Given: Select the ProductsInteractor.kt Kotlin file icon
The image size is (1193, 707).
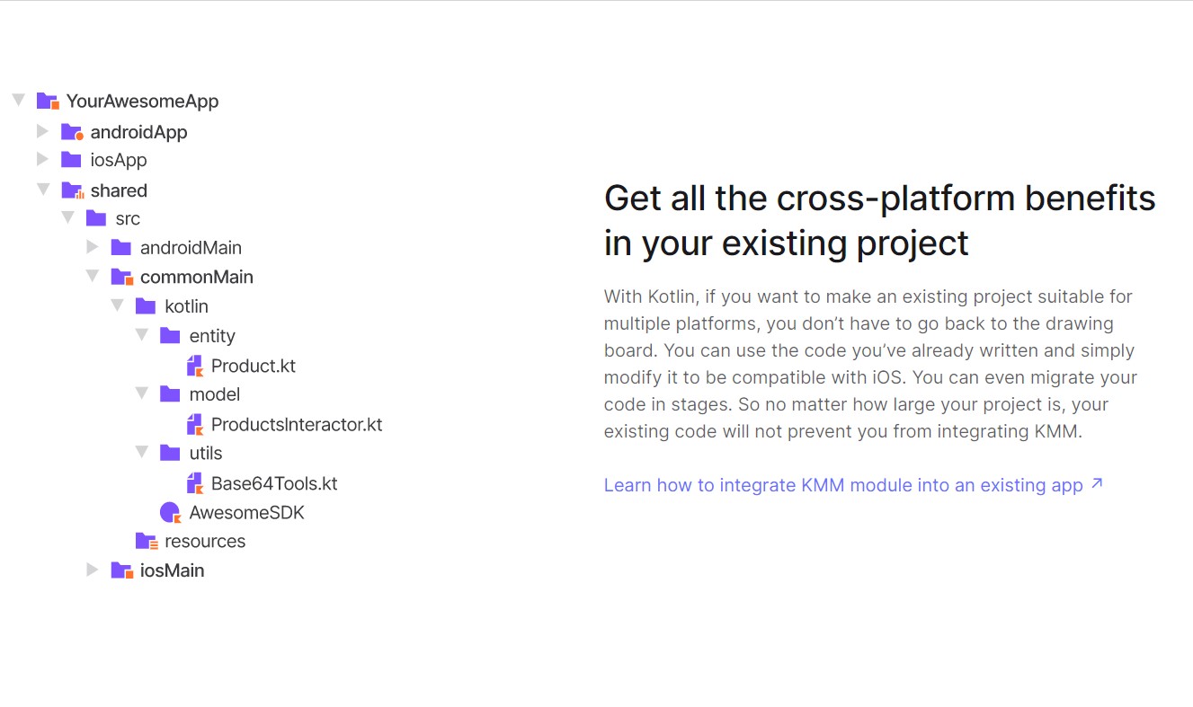Looking at the screenshot, I should pos(194,423).
